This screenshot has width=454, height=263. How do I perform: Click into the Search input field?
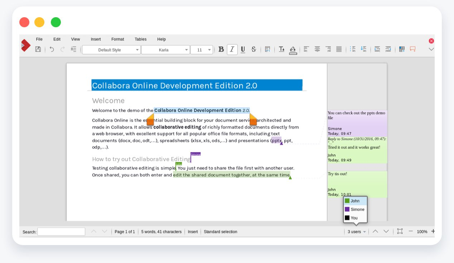click(x=61, y=232)
